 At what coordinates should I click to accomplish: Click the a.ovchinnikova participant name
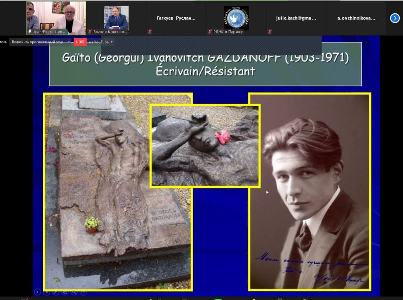356,18
